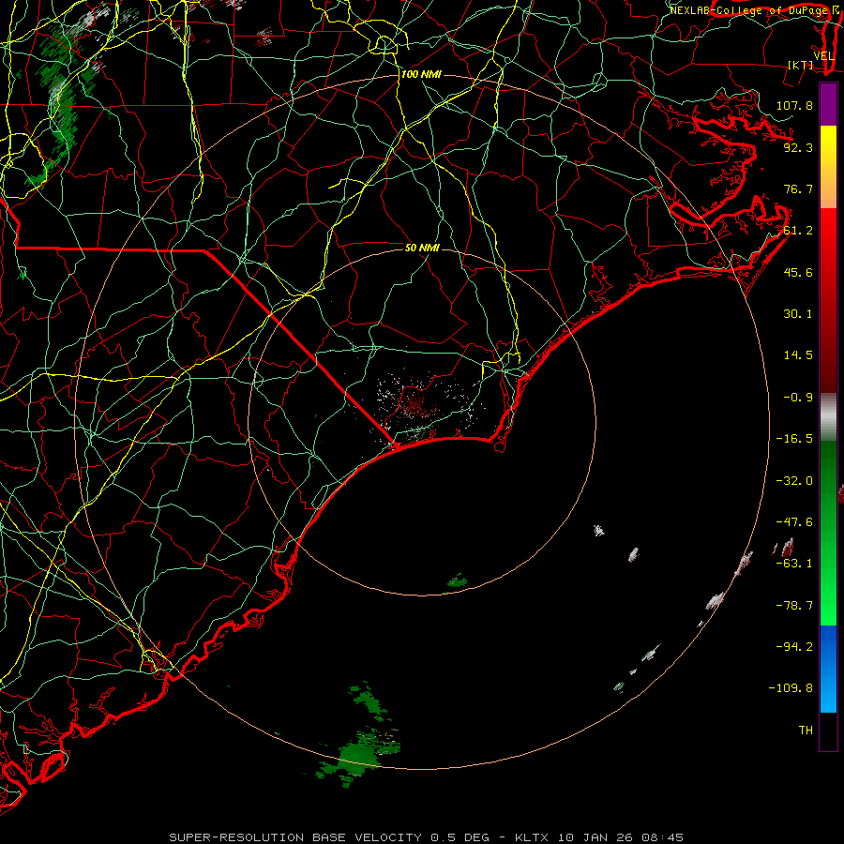Click the 45.6 legend value
The image size is (844, 844).
(x=798, y=272)
